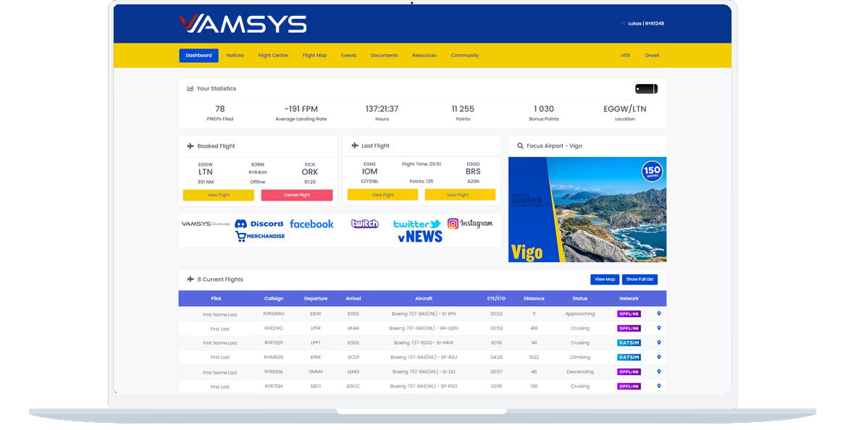Open the Flight Map page
The height and width of the screenshot is (430, 851).
[x=315, y=55]
